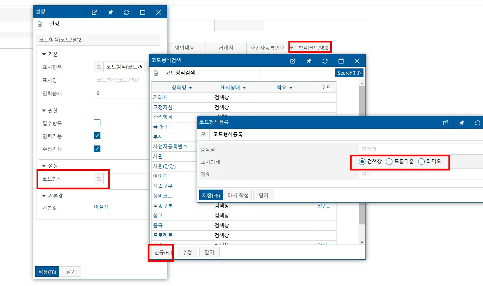Open 항목명 column filter dropdown
Screen dimensions: 483x286
pyautogui.click(x=191, y=88)
